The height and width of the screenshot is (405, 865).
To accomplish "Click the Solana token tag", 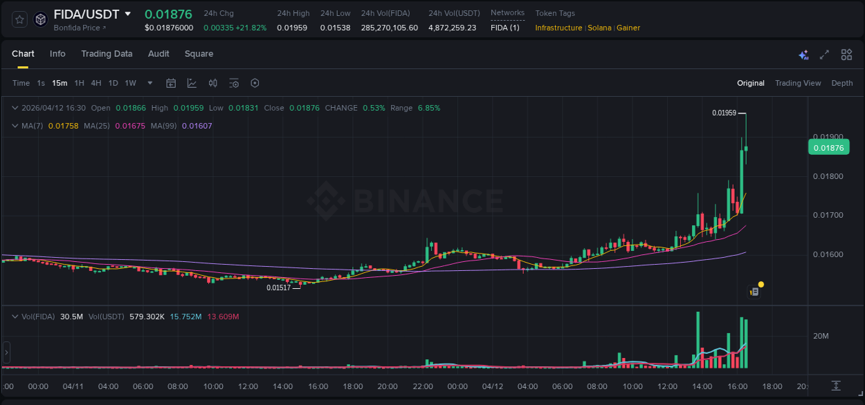I will (x=599, y=28).
